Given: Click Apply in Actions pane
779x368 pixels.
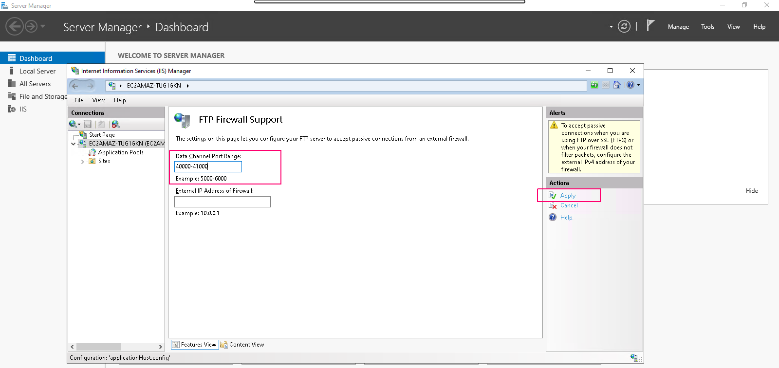Looking at the screenshot, I should coord(568,196).
